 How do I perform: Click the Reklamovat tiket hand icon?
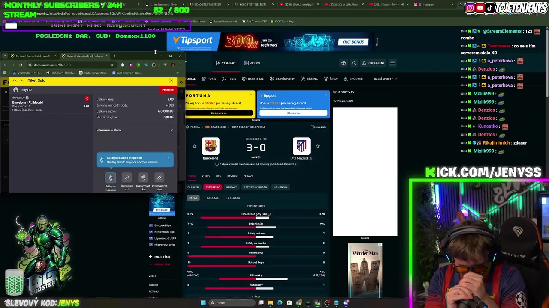click(x=143, y=178)
